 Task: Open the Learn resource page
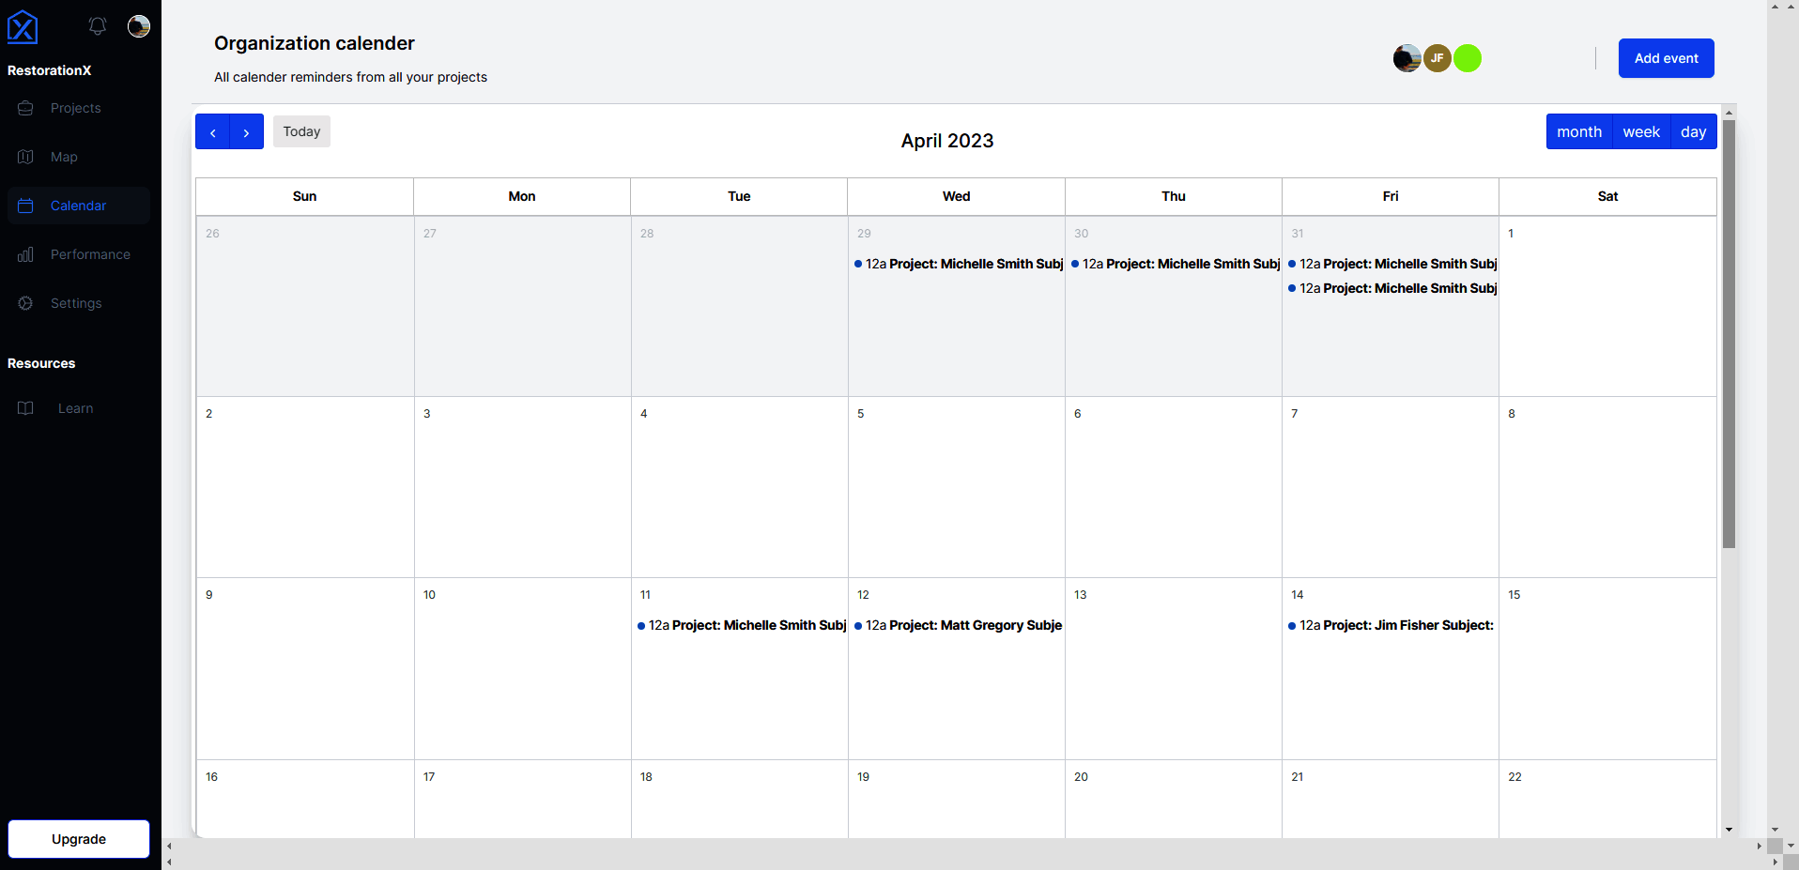tap(74, 408)
